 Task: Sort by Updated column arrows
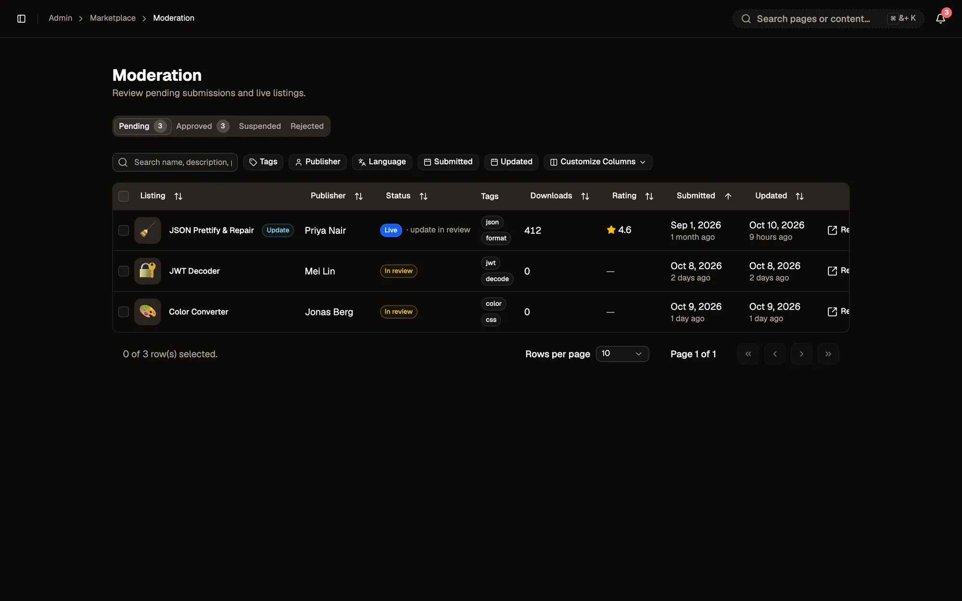799,196
